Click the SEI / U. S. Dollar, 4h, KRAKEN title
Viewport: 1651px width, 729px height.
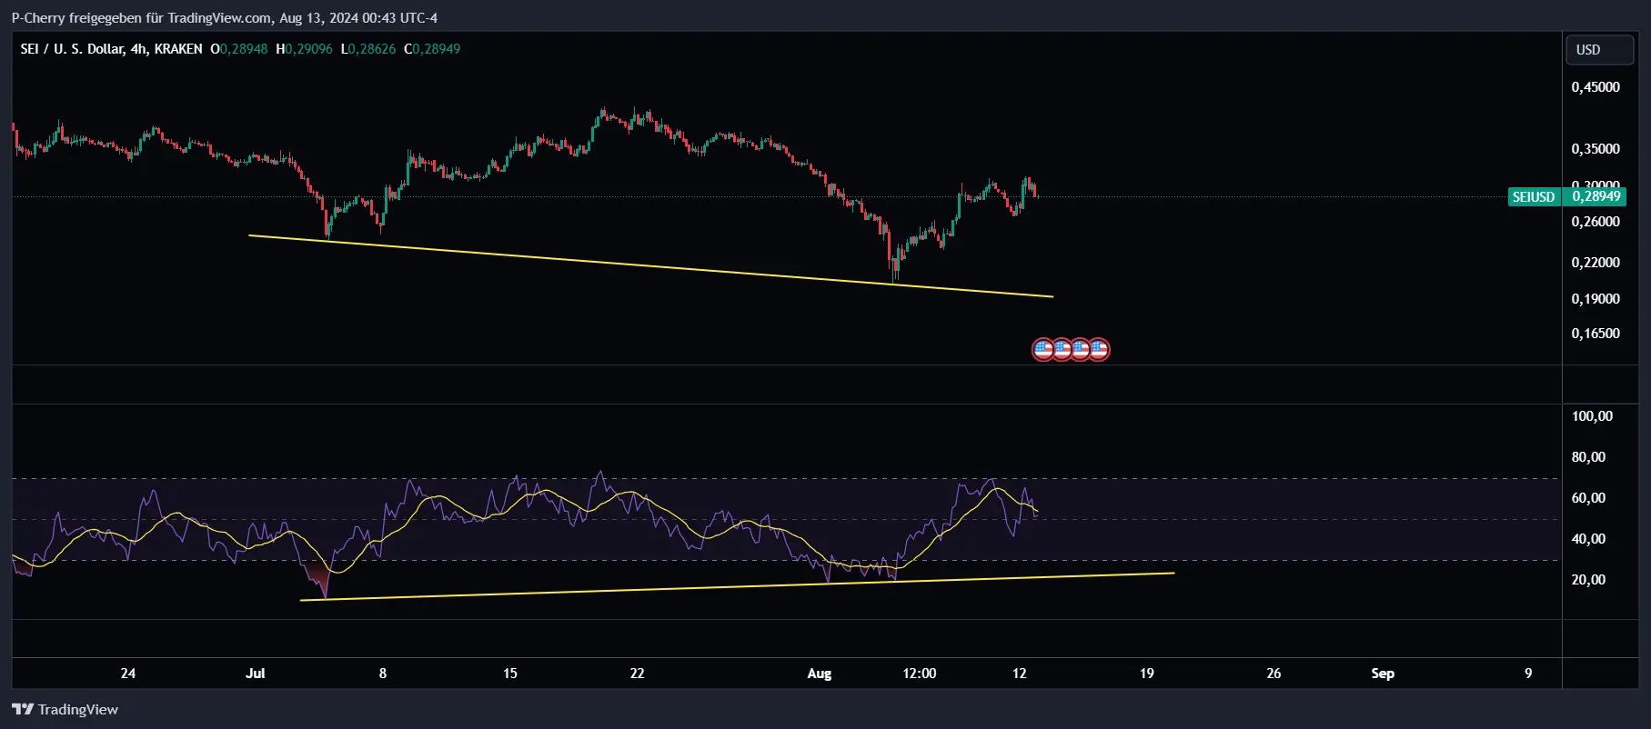pos(111,49)
